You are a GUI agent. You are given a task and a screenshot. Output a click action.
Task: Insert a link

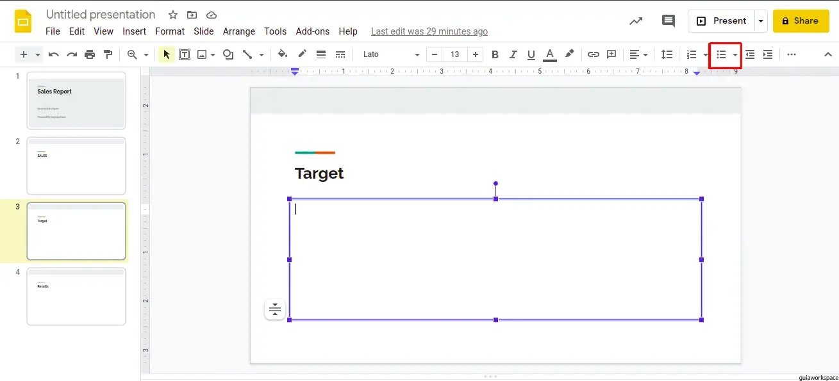click(x=594, y=54)
